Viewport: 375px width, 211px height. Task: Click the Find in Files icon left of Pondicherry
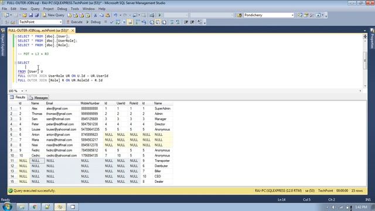click(240, 15)
